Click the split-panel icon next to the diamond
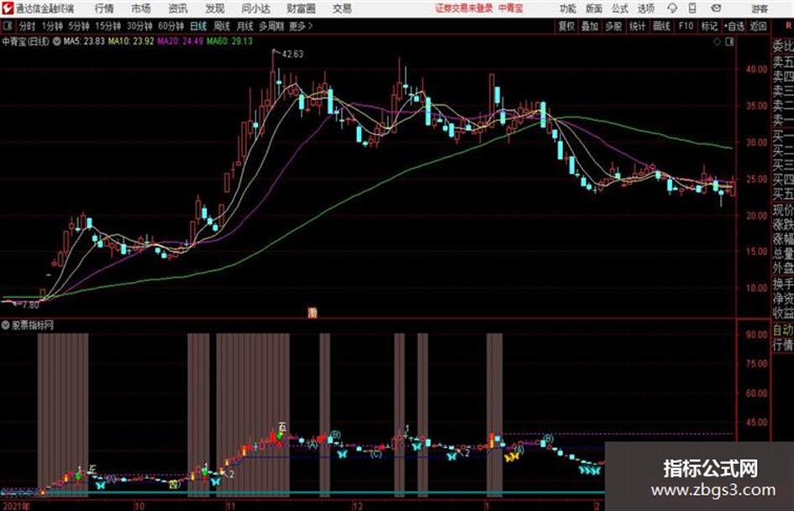Image resolution: width=794 pixels, height=511 pixels. [729, 42]
